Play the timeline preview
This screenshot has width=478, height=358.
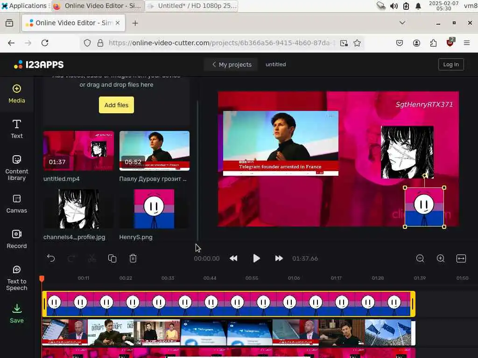point(256,258)
